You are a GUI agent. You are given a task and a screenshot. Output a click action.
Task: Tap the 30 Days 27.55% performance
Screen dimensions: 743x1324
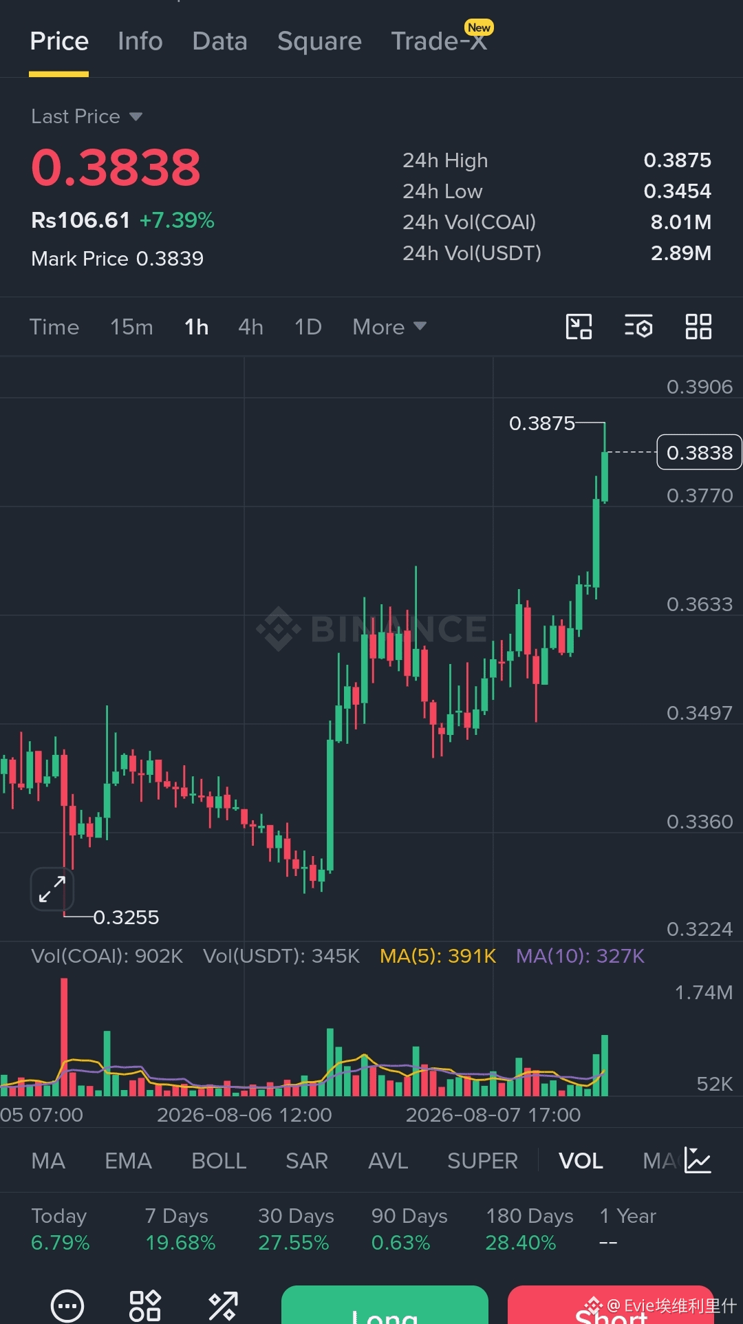point(296,1229)
